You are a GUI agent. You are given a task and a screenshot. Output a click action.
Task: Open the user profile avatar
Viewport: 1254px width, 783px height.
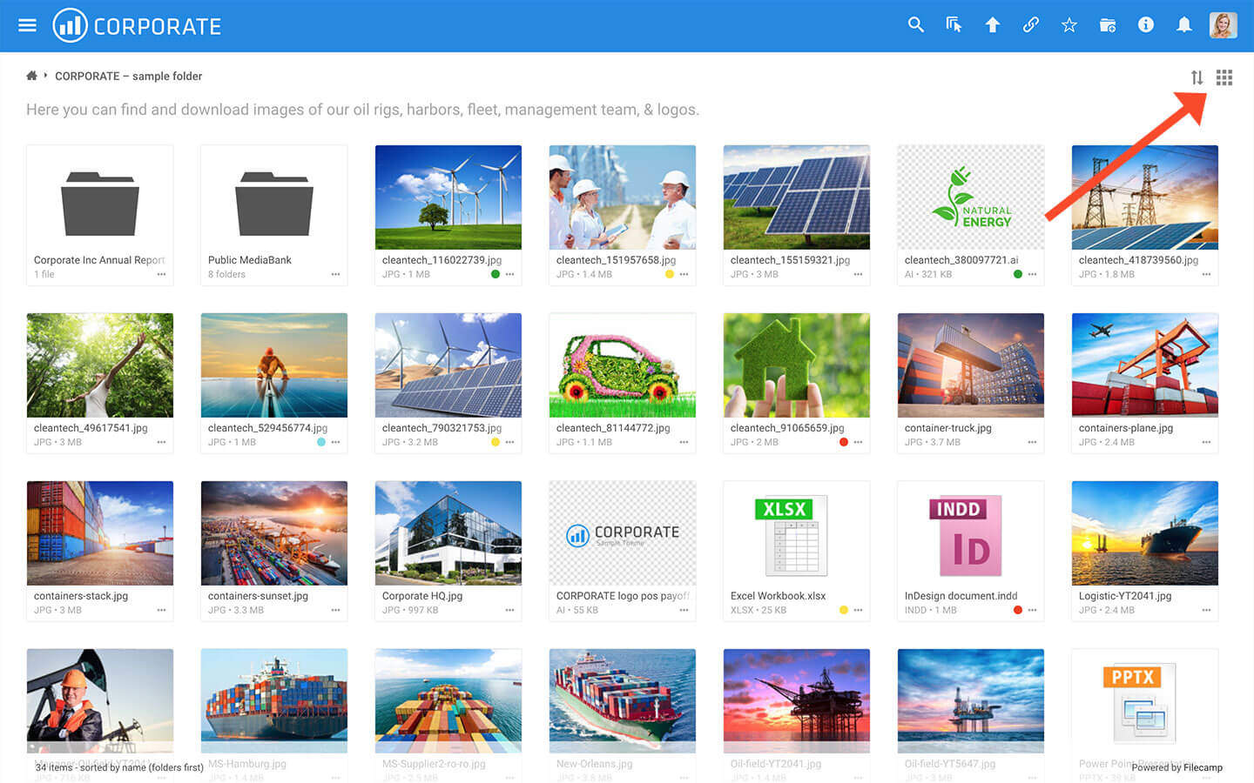pos(1223,25)
